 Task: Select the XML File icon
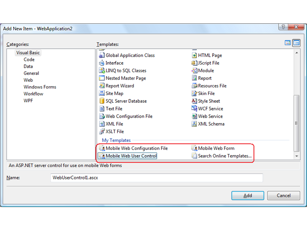[x=102, y=124]
